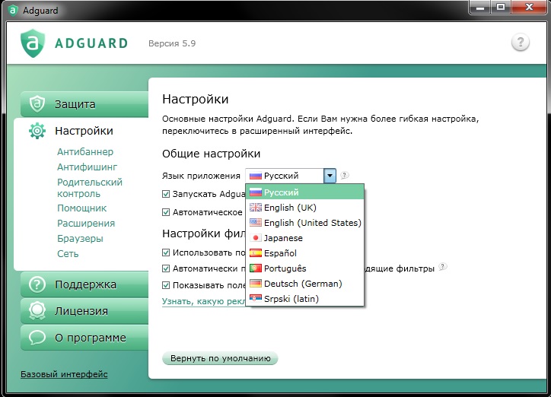551x397 pixels.
Task: Toggle the Запускать Adguard checkbox
Action: [166, 194]
